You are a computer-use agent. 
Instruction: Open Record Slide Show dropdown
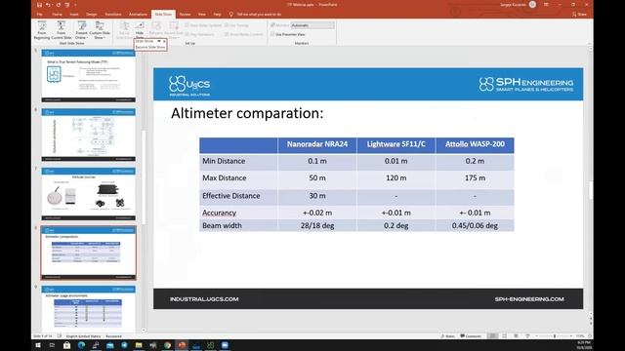point(174,30)
